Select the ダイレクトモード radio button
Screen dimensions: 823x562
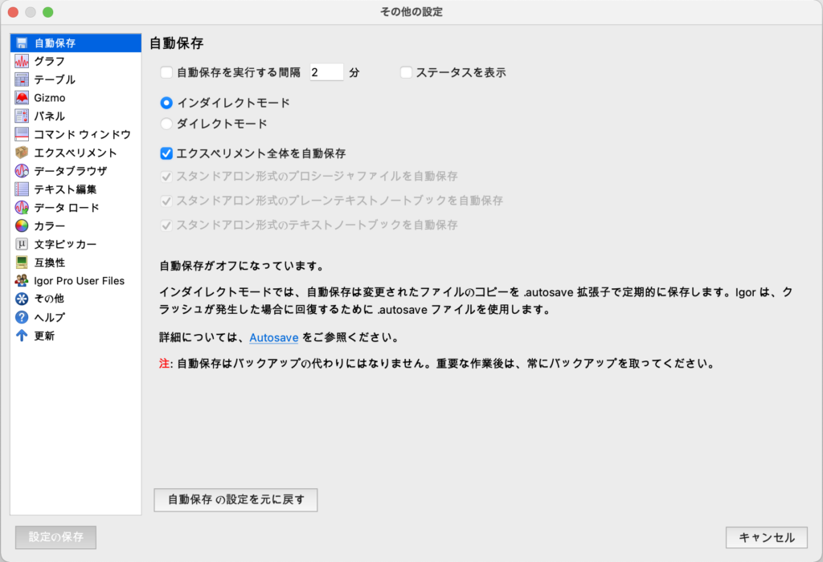tap(166, 124)
